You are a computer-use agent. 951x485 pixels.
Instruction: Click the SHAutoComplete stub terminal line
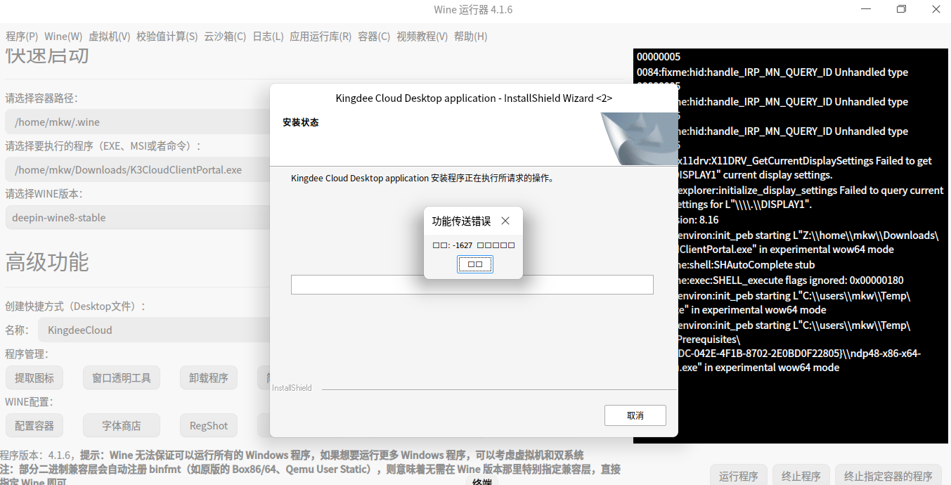click(x=746, y=264)
